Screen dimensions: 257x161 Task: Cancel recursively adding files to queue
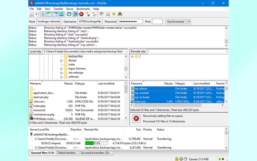[x=136, y=118]
